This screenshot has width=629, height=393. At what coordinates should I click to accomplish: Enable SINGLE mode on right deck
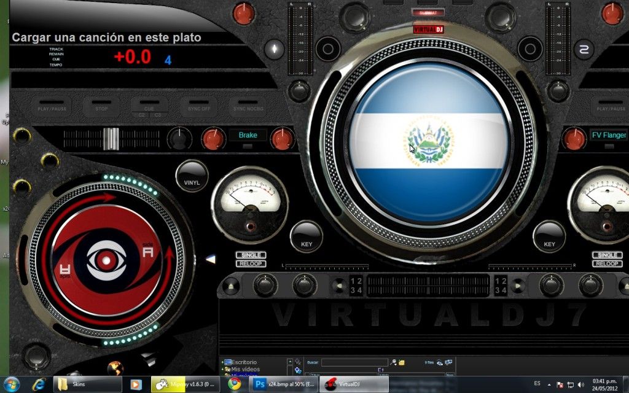(x=608, y=255)
